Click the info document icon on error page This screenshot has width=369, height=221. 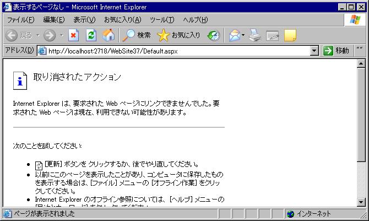click(x=20, y=80)
